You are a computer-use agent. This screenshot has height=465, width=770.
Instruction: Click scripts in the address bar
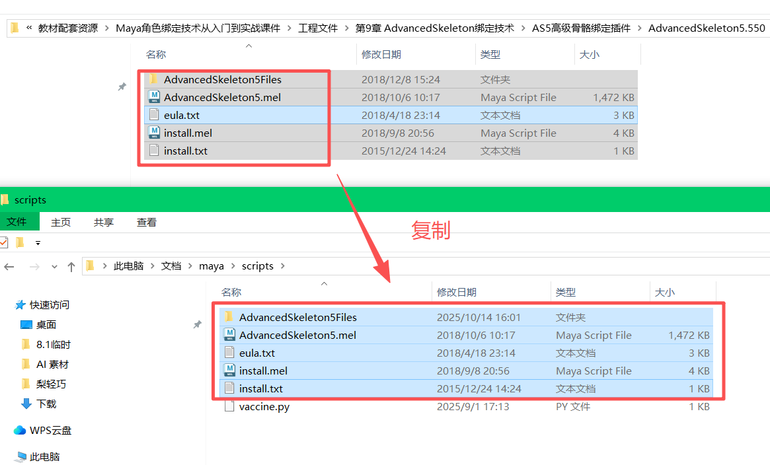click(x=257, y=266)
